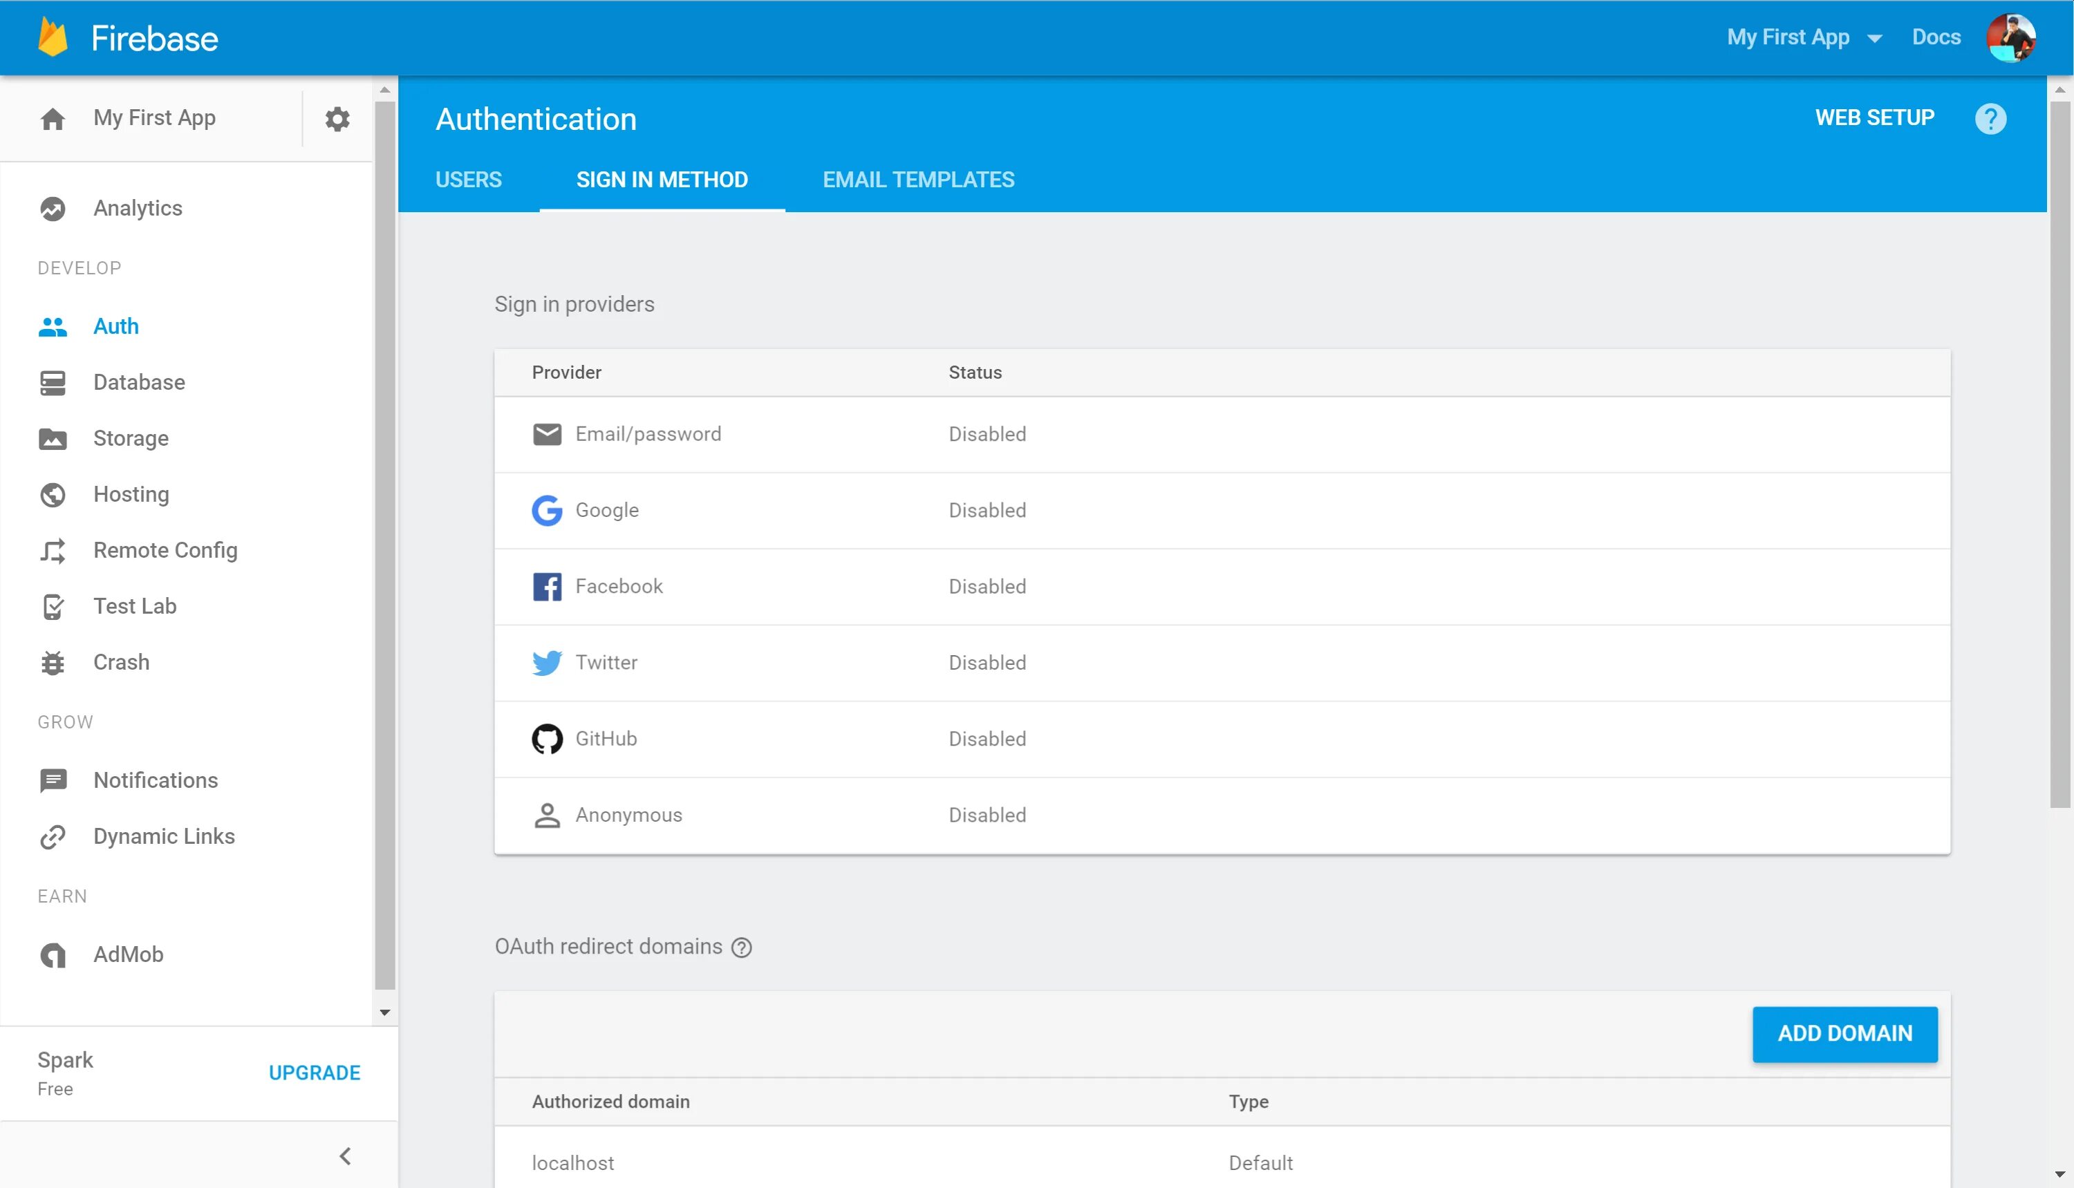
Task: Click the Firebase title text
Action: [x=154, y=39]
